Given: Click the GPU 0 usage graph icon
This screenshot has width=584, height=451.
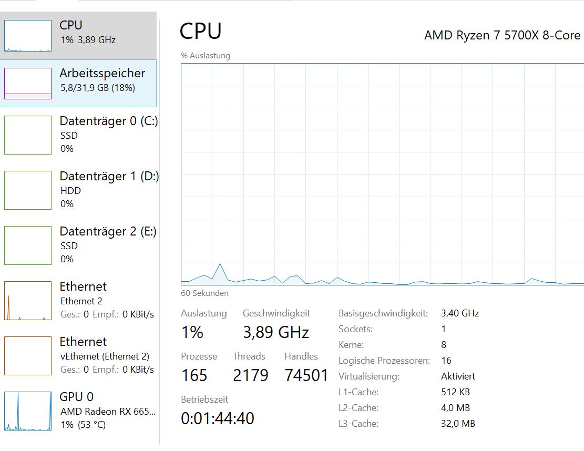Looking at the screenshot, I should click(28, 411).
